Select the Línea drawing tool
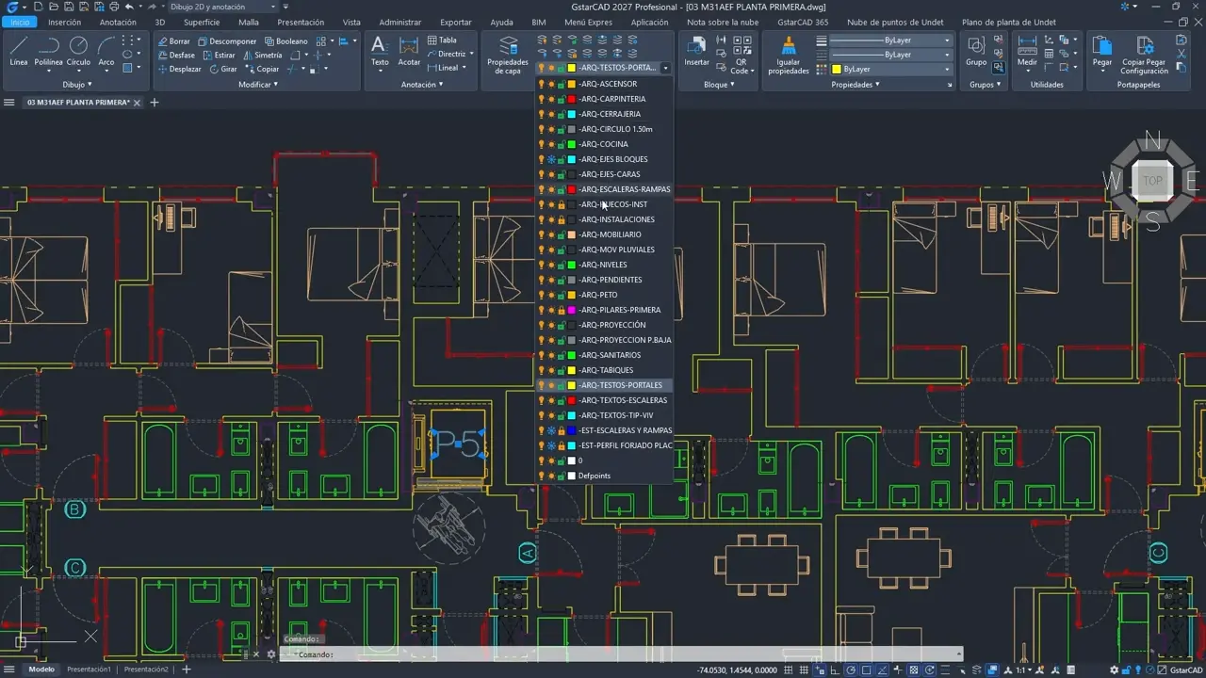1206x678 pixels. click(x=19, y=51)
